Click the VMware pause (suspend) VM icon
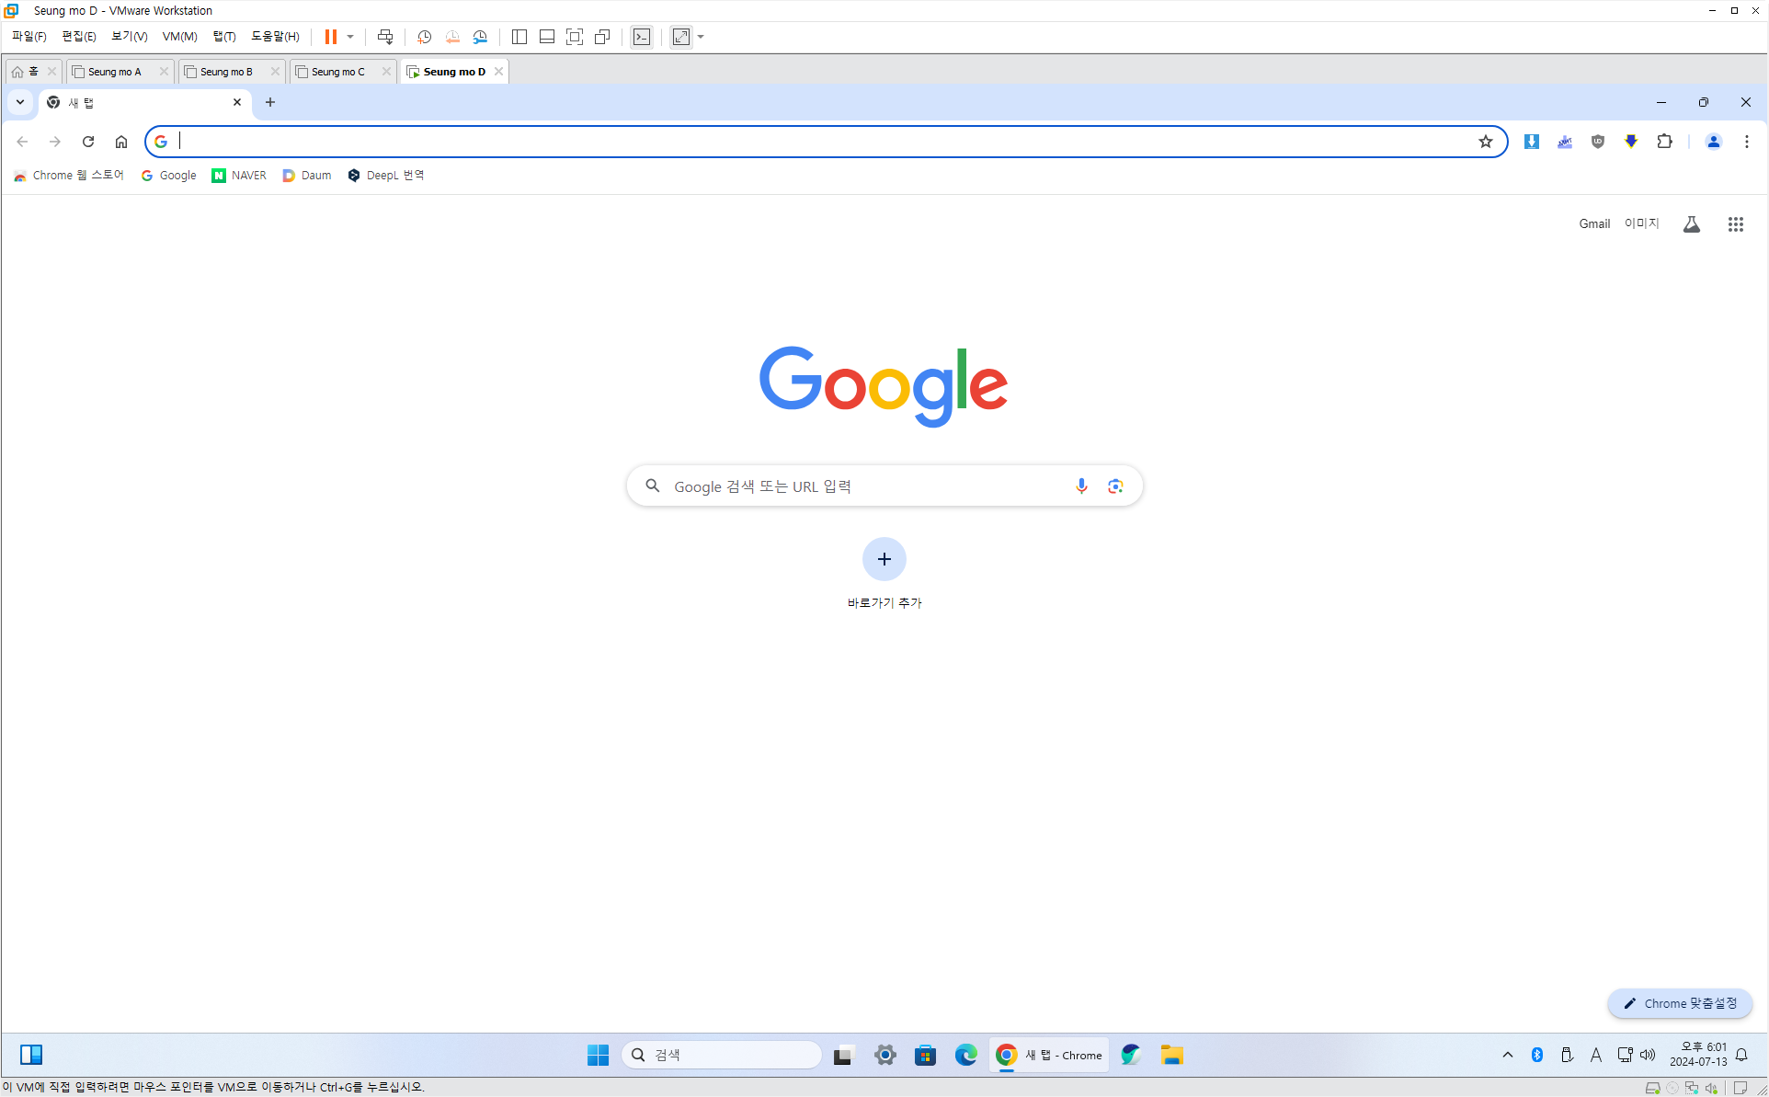 [330, 37]
